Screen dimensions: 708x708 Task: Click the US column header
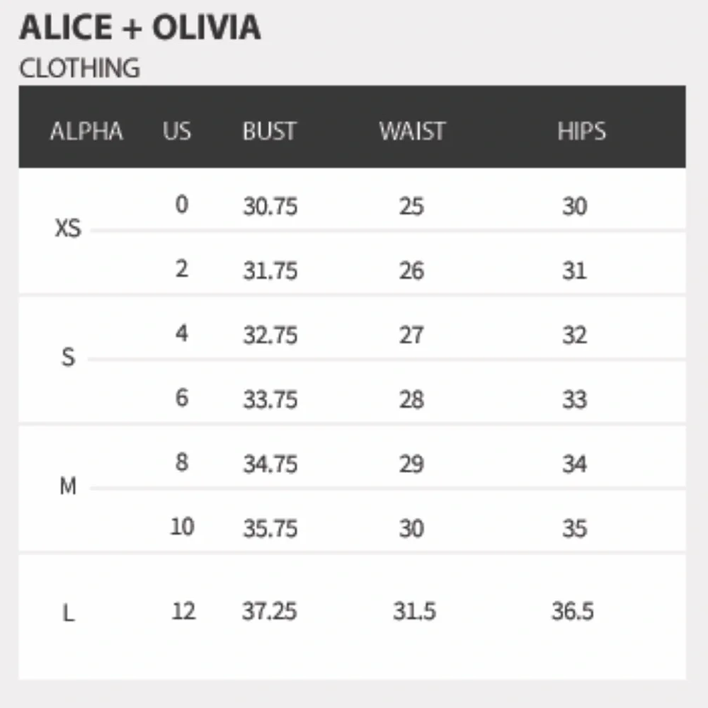tap(177, 132)
